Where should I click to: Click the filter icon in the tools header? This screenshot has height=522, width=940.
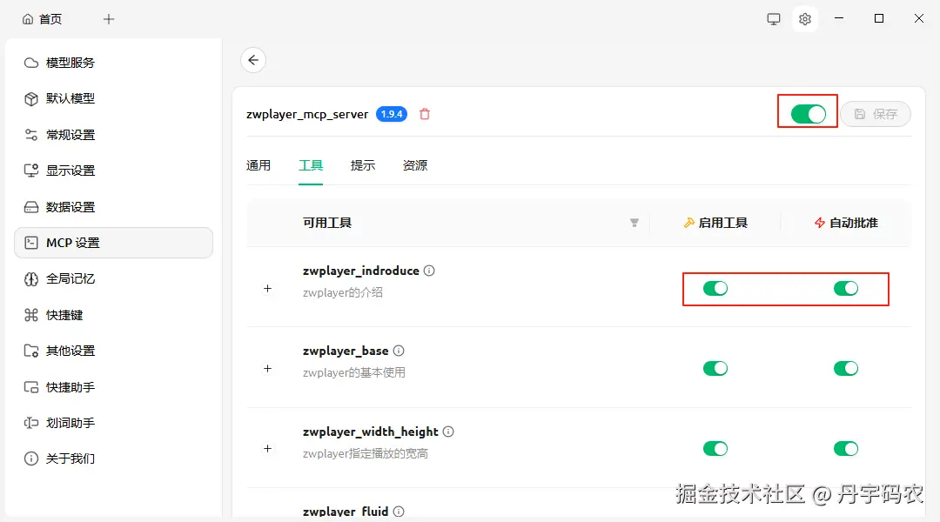pos(634,223)
